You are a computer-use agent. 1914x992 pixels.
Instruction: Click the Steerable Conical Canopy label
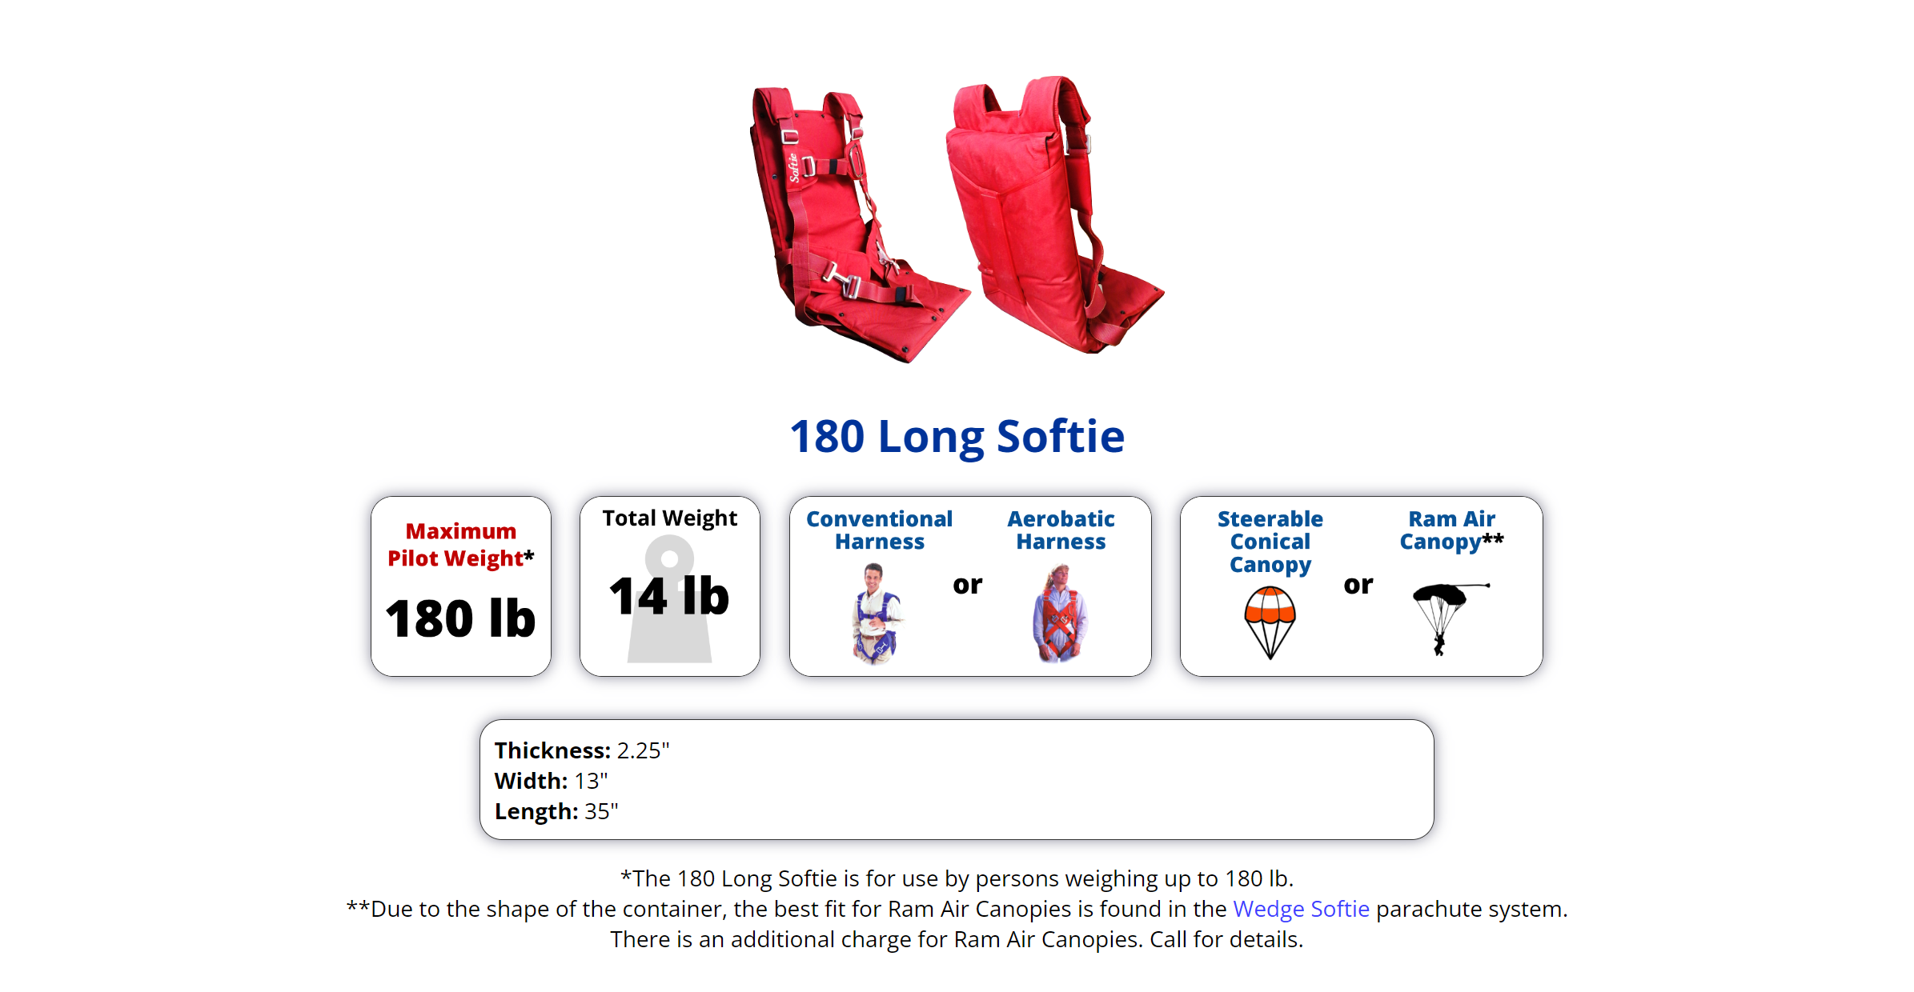point(1270,542)
